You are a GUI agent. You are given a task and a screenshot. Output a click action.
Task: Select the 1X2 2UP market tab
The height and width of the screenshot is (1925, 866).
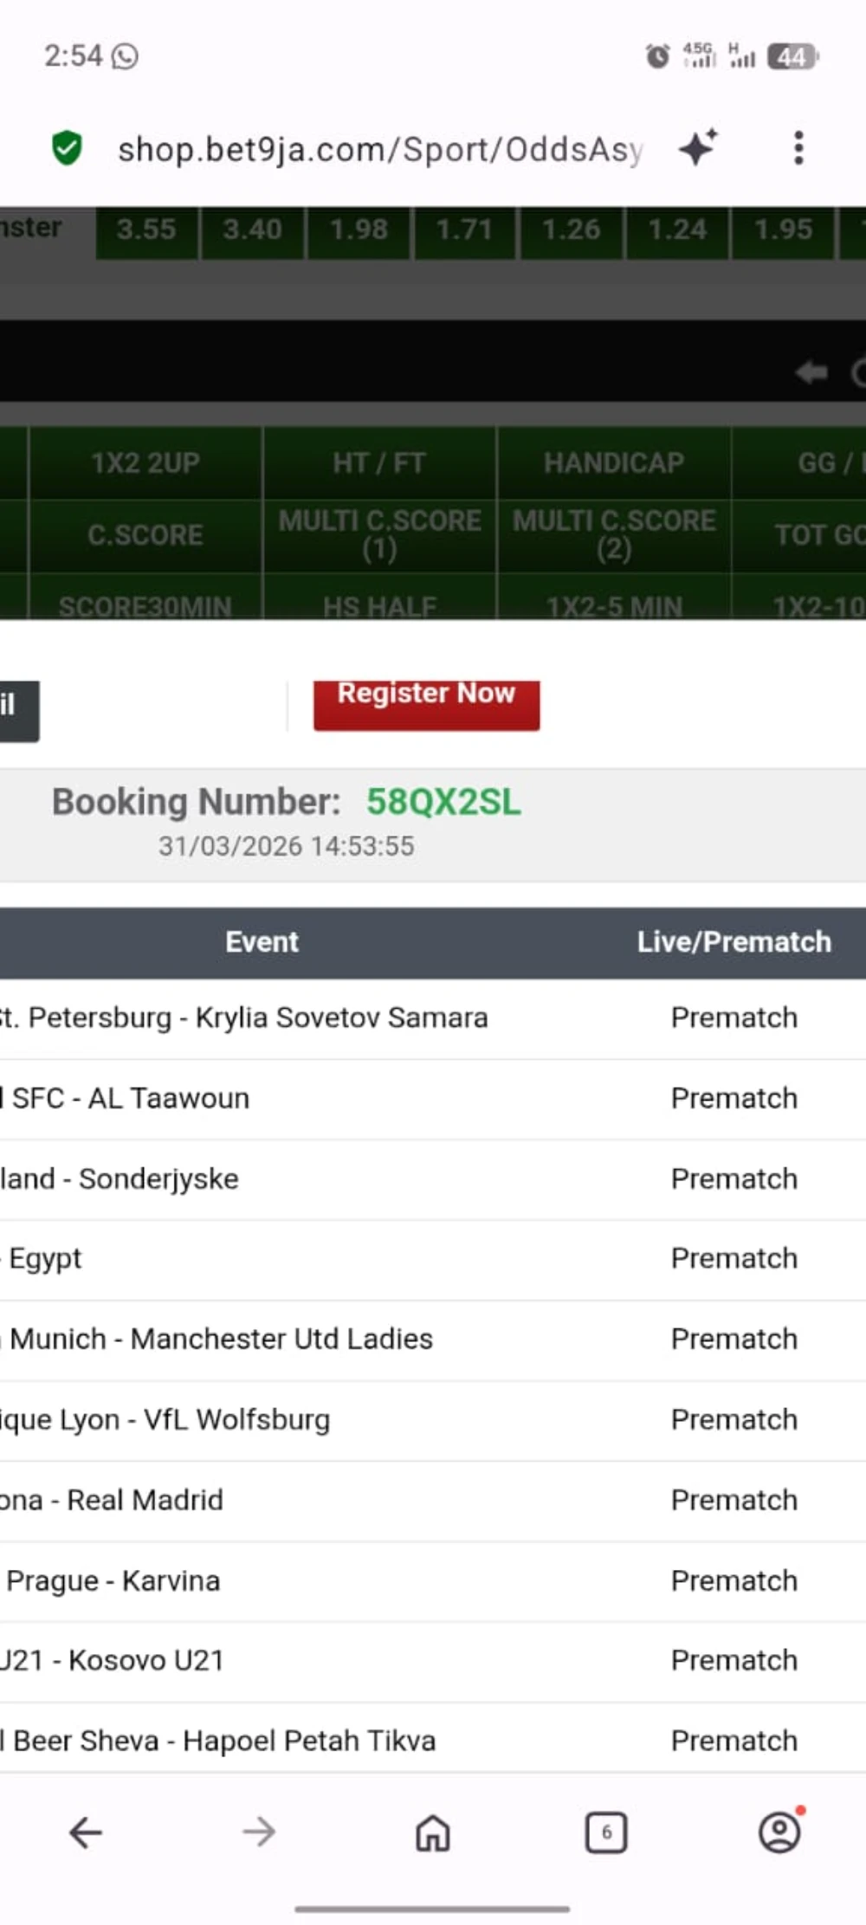(145, 463)
